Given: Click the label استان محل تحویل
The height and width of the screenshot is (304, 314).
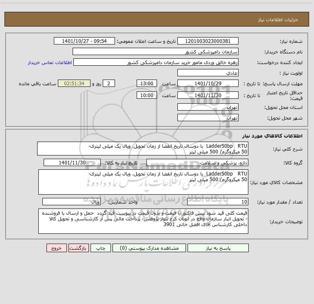Looking at the screenshot, I should (x=283, y=108).
